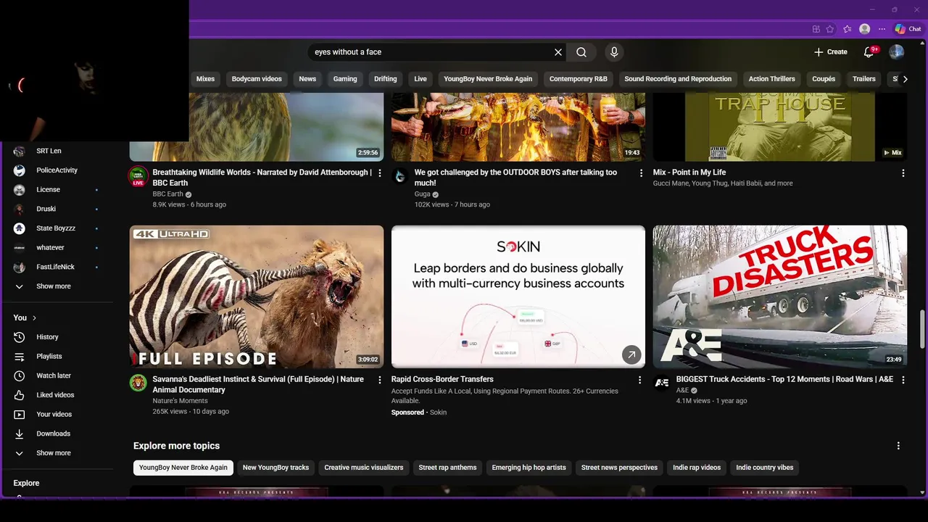This screenshot has height=522, width=928.
Task: Open options for Mix - Point in My Life
Action: 903,173
